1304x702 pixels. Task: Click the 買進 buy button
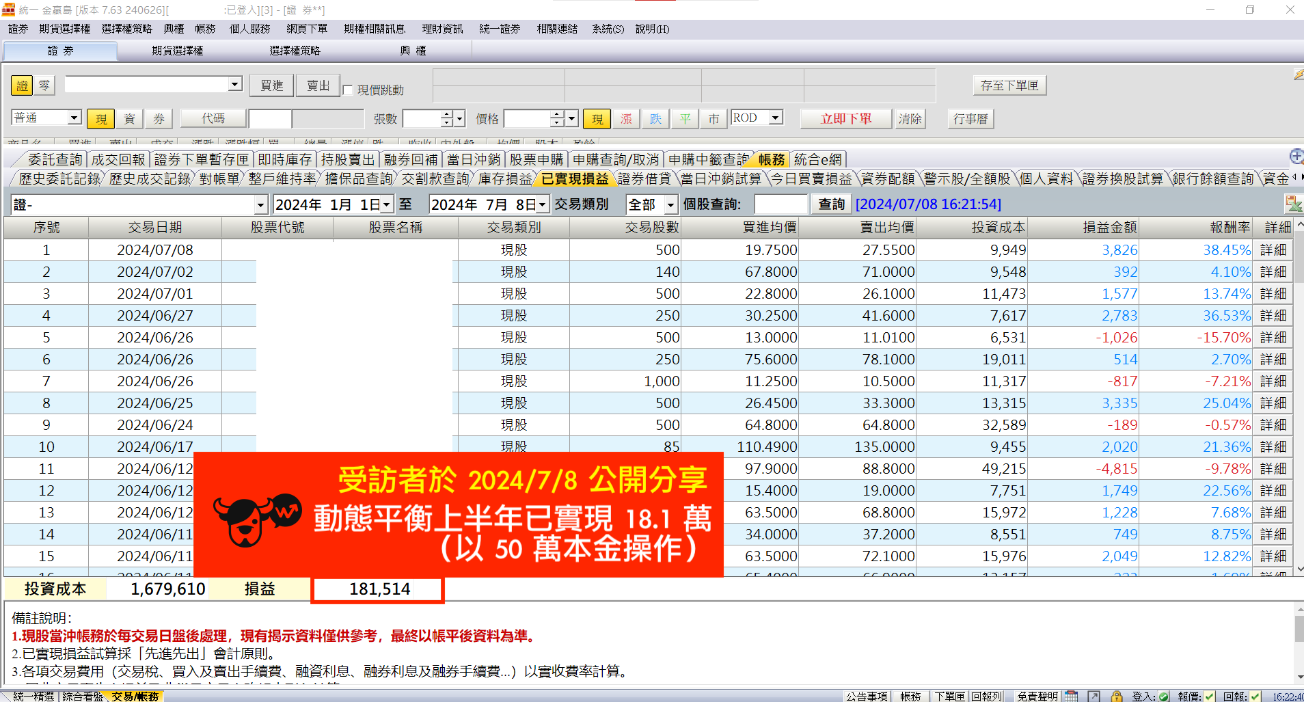271,85
